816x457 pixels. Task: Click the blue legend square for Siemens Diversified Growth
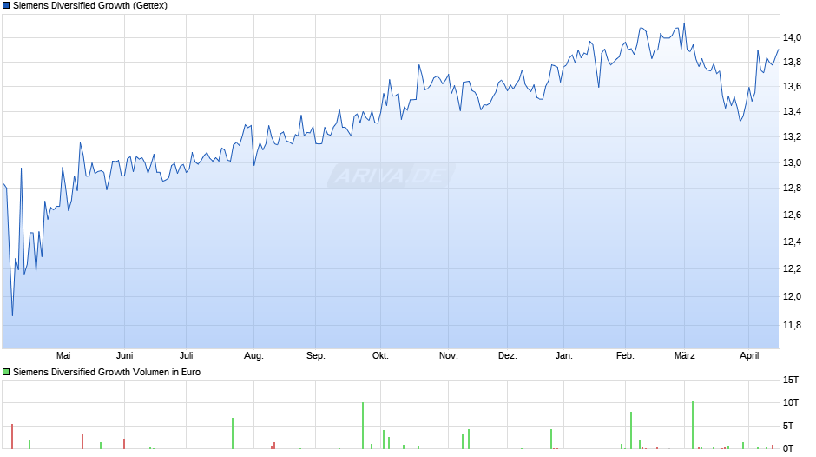pos(6,6)
